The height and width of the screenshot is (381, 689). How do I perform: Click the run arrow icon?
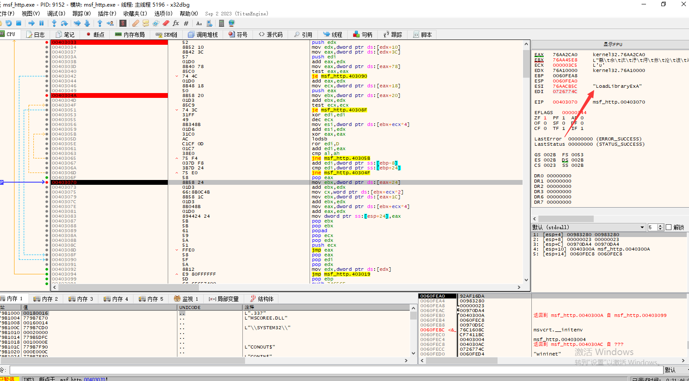32,23
